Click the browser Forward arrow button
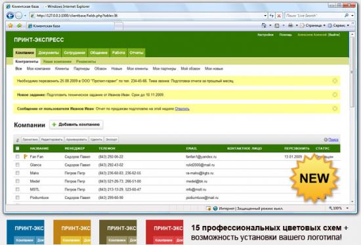This screenshot has width=361, height=245. click(x=18, y=16)
